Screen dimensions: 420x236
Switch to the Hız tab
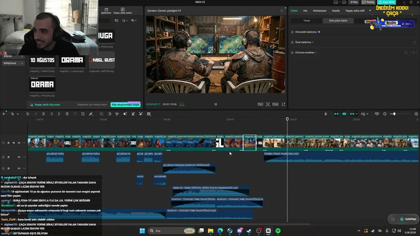click(x=305, y=11)
